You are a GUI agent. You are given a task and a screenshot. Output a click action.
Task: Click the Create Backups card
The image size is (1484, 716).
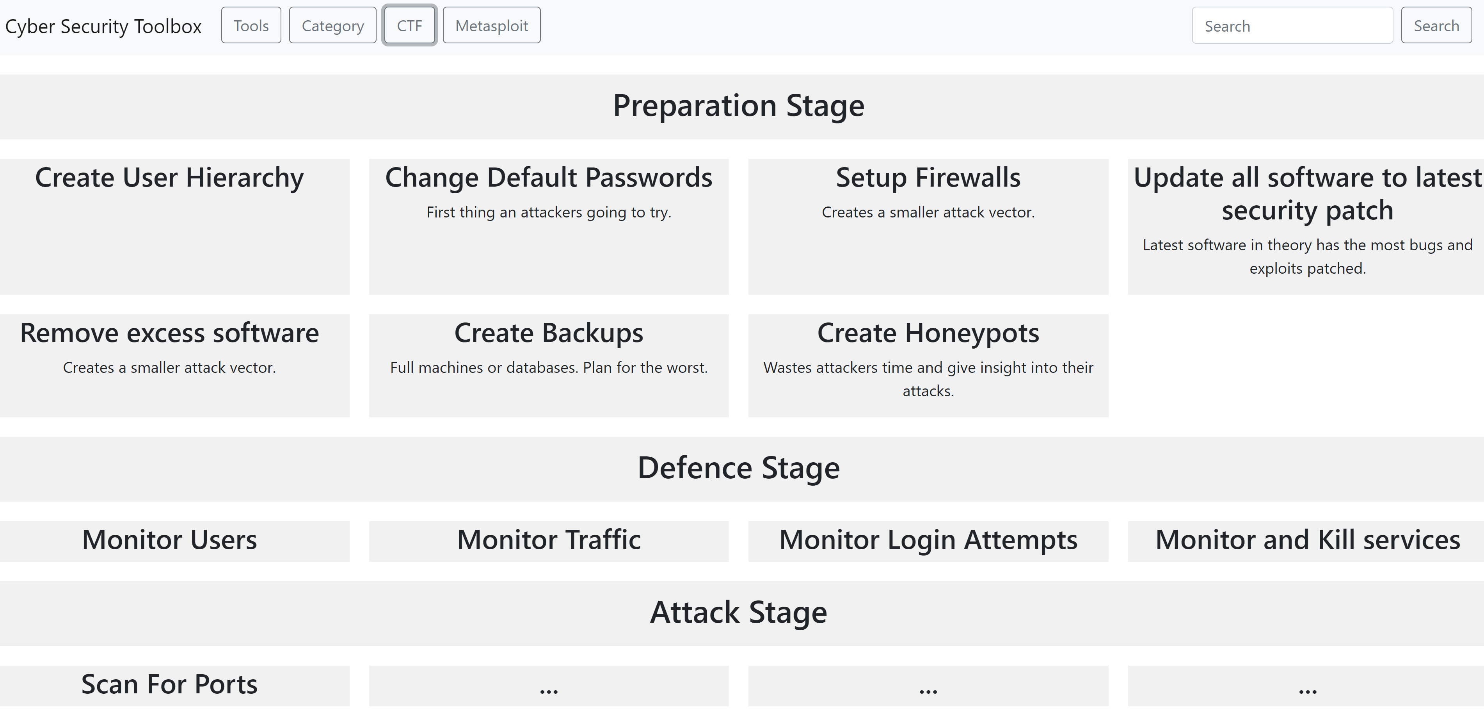click(548, 365)
